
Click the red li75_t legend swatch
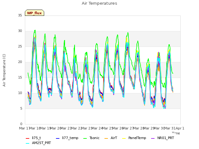point(28,138)
